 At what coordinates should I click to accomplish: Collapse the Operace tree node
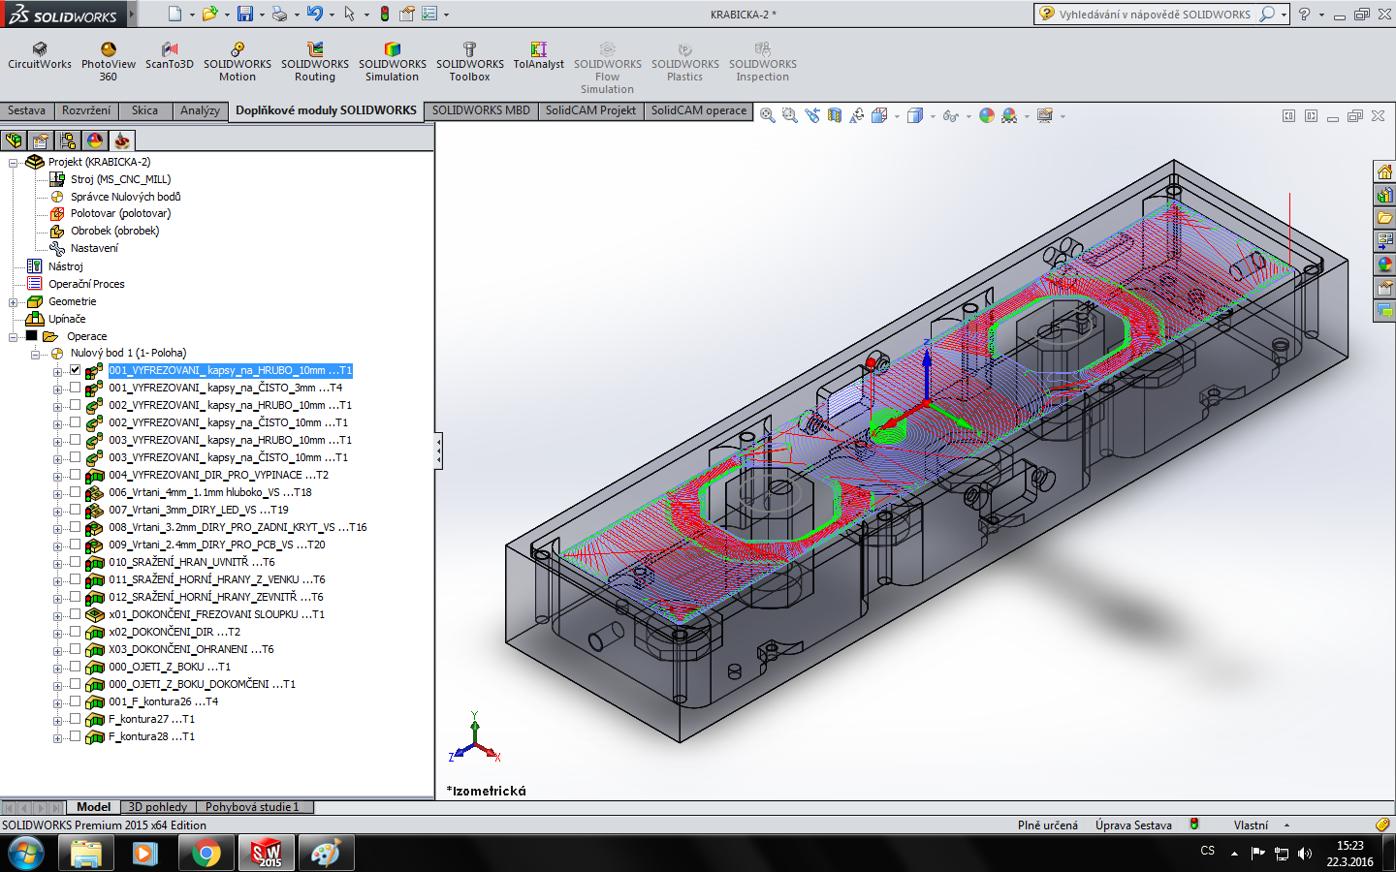pos(14,337)
